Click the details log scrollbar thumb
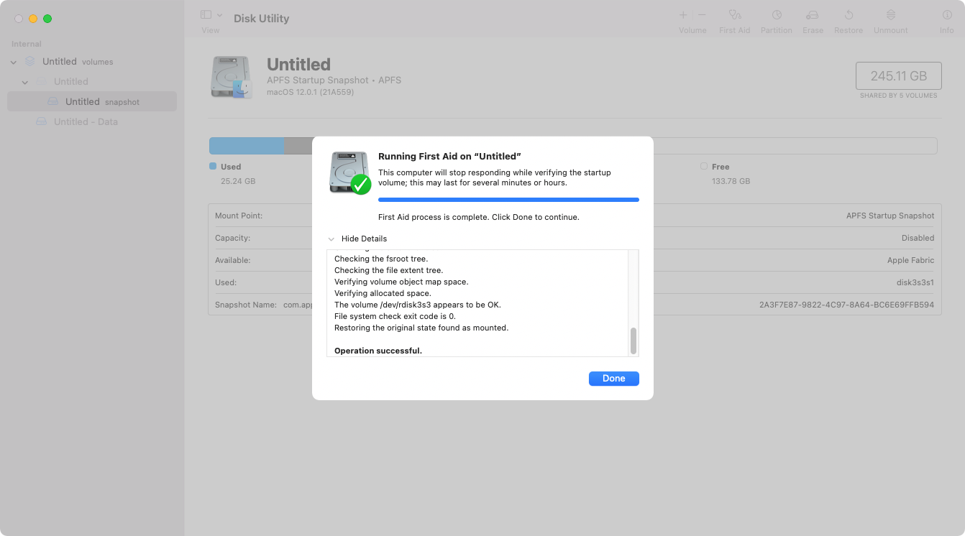 pos(634,341)
